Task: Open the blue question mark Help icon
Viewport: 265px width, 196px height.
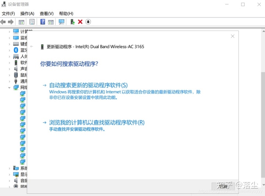Action: pyautogui.click(x=43, y=22)
